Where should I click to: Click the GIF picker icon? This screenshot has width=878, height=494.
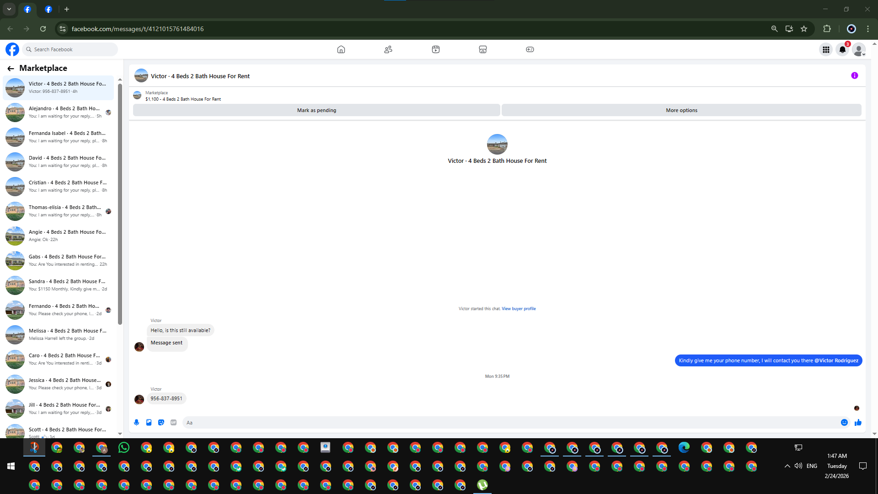pos(173,423)
